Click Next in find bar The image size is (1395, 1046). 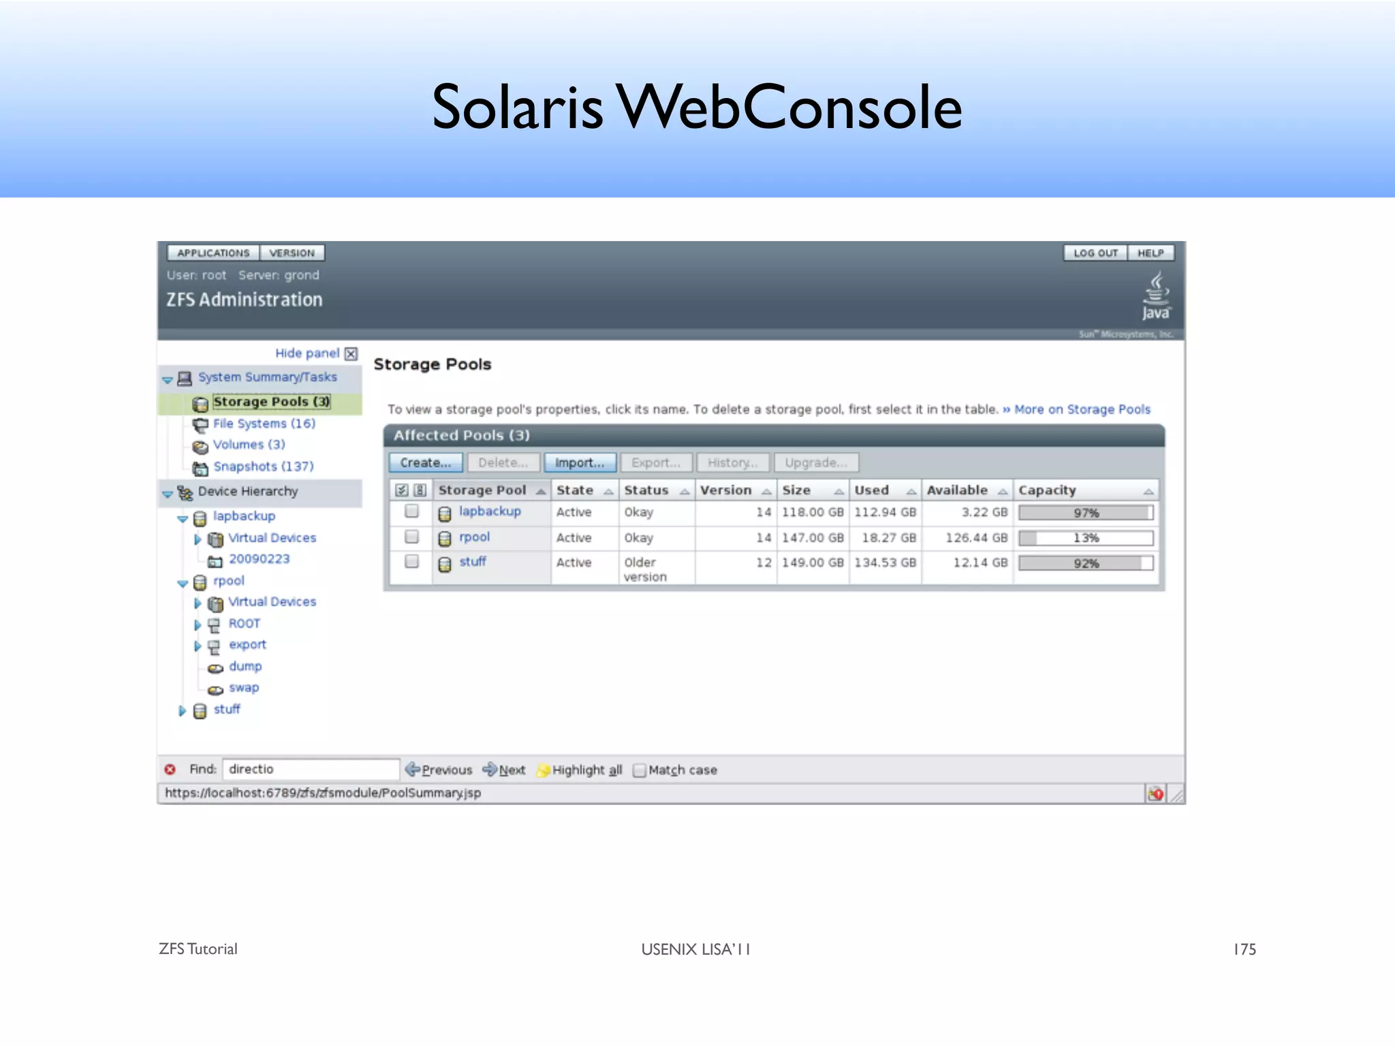(x=504, y=770)
